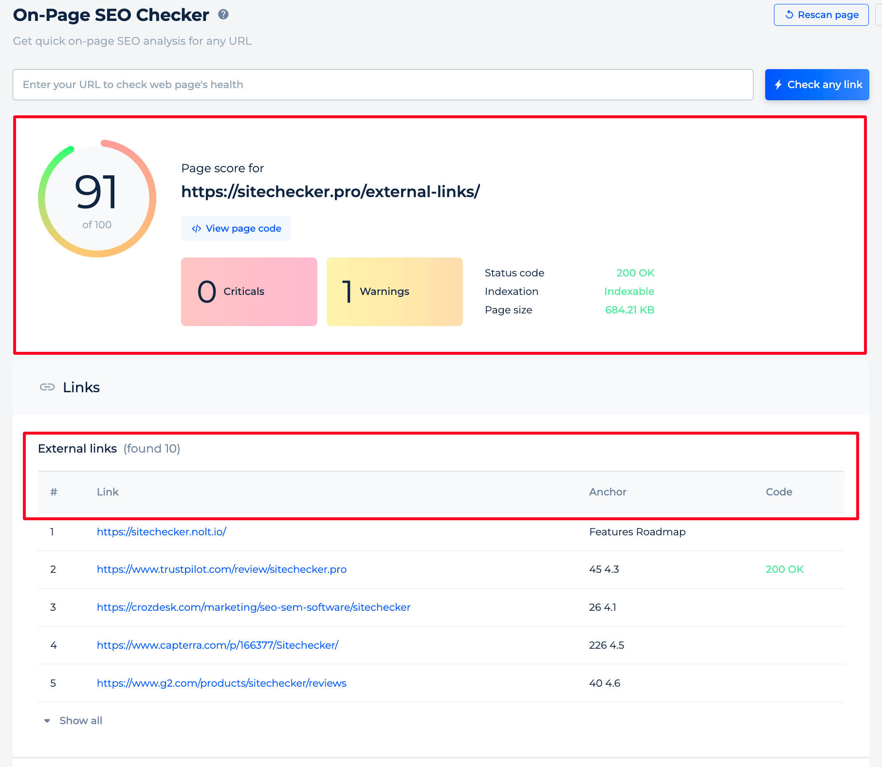
Task: Click the Check any link button
Action: (x=817, y=85)
